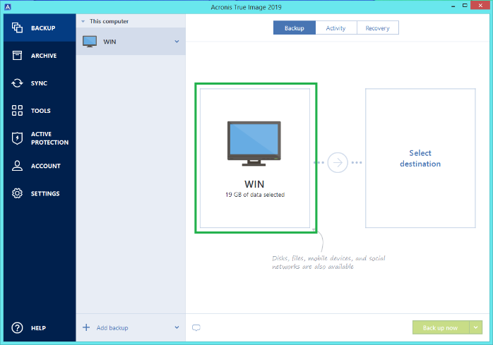Open the Settings gear icon
Screen dimensions: 493x345
[17, 193]
